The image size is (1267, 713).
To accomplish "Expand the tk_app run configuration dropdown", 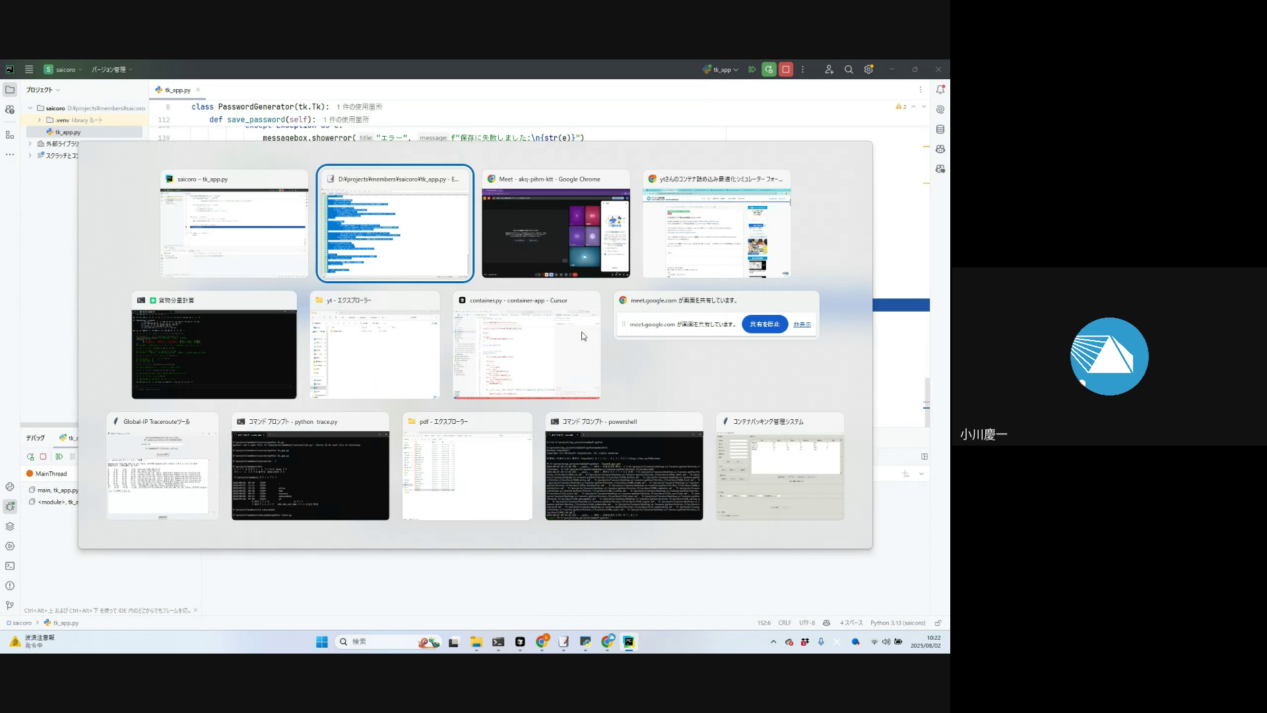I will 721,69.
